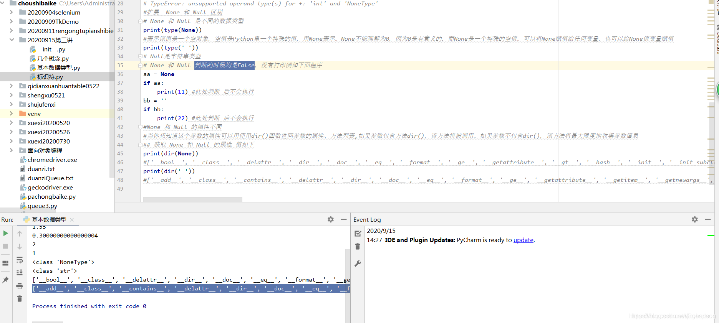Expand the 20200904selenium folder
Viewport: 719px width, 323px height.
coord(11,12)
